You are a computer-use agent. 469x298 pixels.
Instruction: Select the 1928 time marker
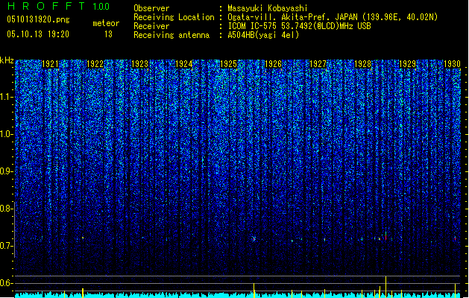click(x=363, y=64)
